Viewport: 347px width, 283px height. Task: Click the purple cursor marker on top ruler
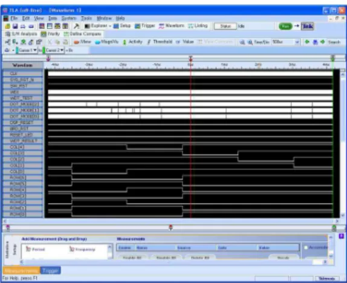48,59
